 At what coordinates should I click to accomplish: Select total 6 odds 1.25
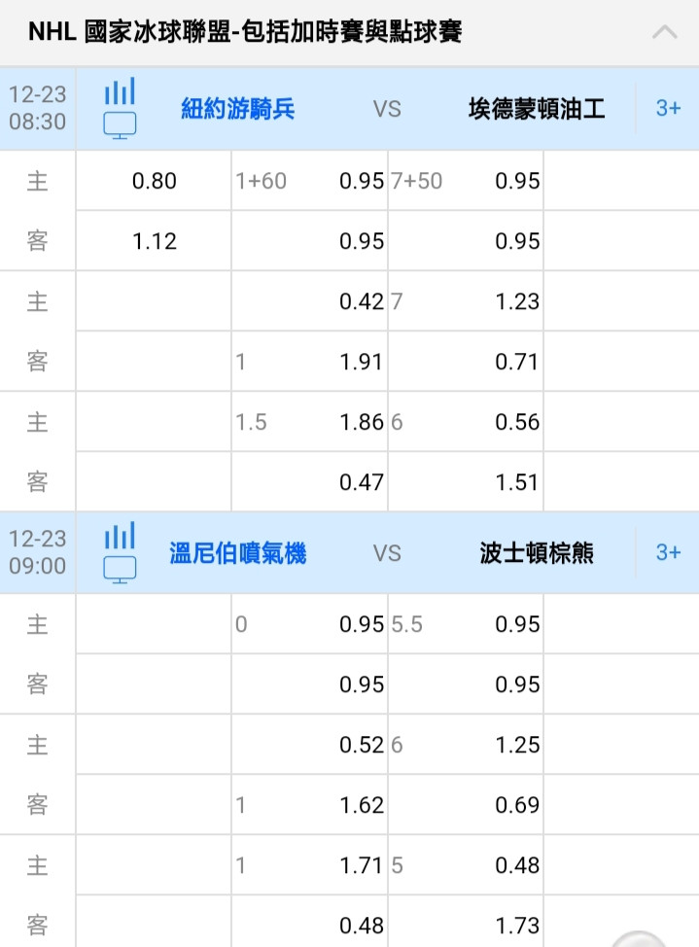pyautogui.click(x=466, y=745)
